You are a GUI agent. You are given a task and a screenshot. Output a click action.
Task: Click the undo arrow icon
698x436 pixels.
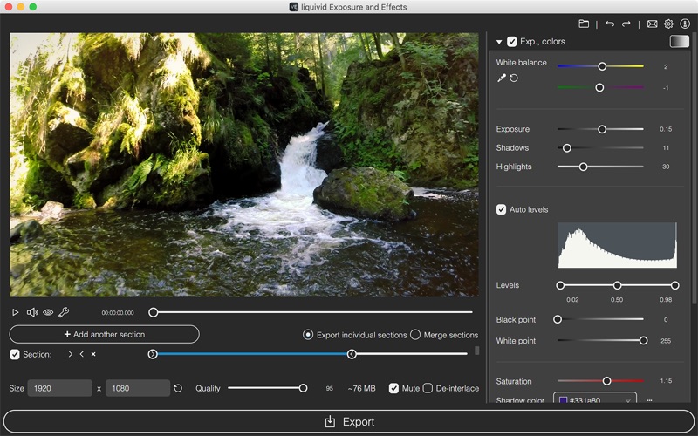pyautogui.click(x=610, y=24)
